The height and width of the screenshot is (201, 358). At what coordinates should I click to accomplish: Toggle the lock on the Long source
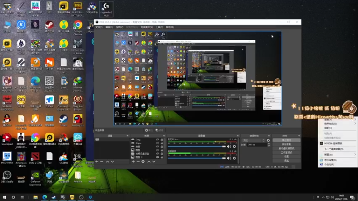(162, 139)
